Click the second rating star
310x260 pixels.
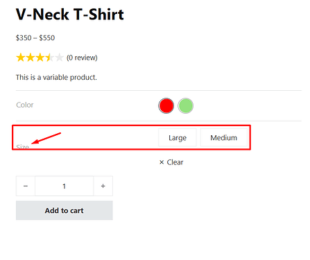31,58
